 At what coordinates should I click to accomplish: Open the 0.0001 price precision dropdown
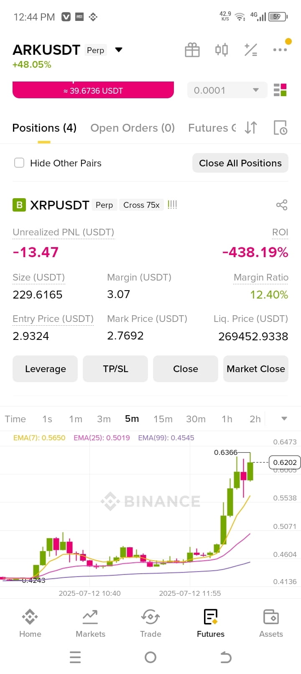[x=227, y=90]
